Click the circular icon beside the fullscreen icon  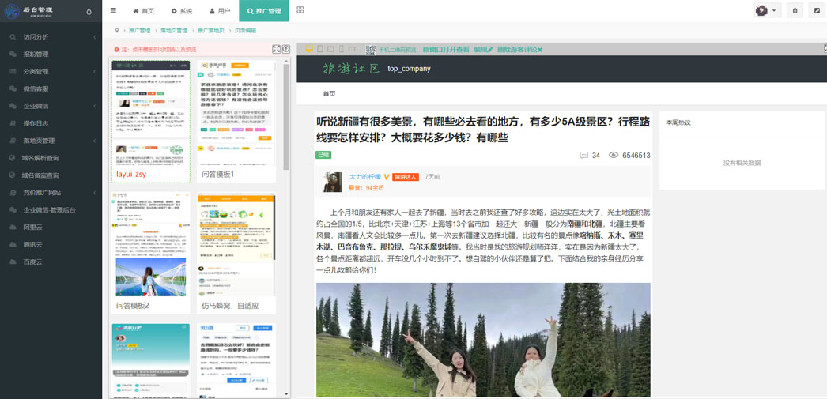pyautogui.click(x=285, y=49)
